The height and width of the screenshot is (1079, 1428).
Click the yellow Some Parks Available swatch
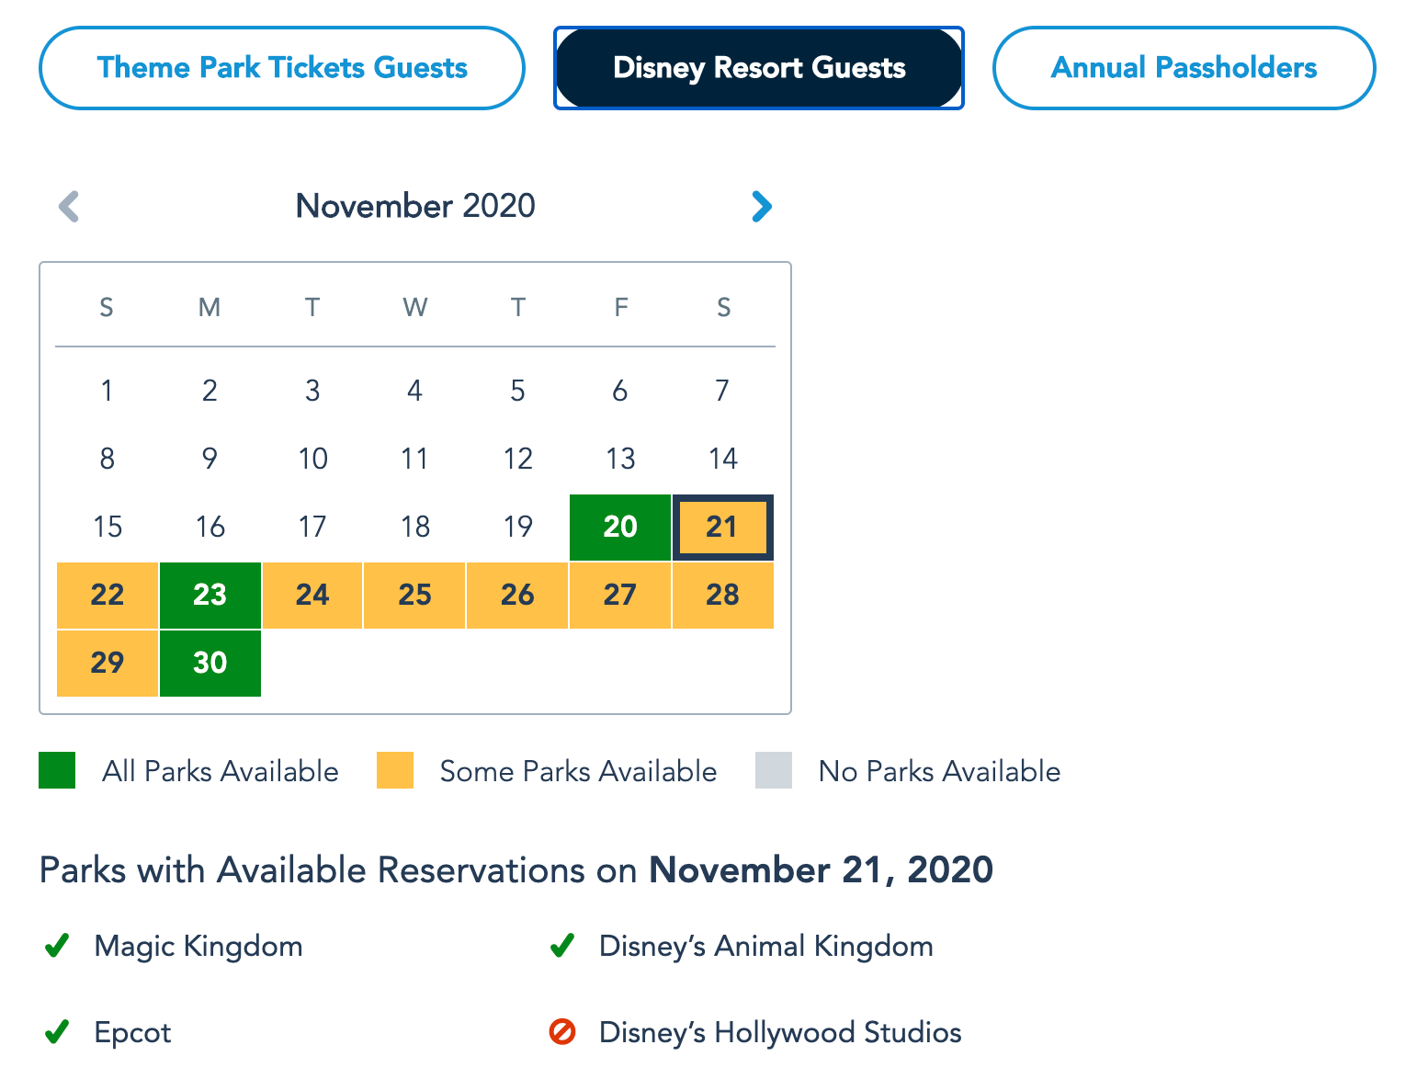[395, 770]
